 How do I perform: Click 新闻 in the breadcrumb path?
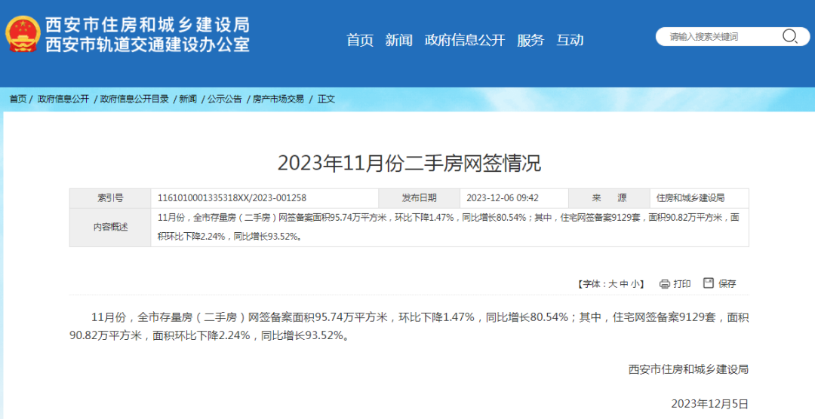(x=188, y=99)
